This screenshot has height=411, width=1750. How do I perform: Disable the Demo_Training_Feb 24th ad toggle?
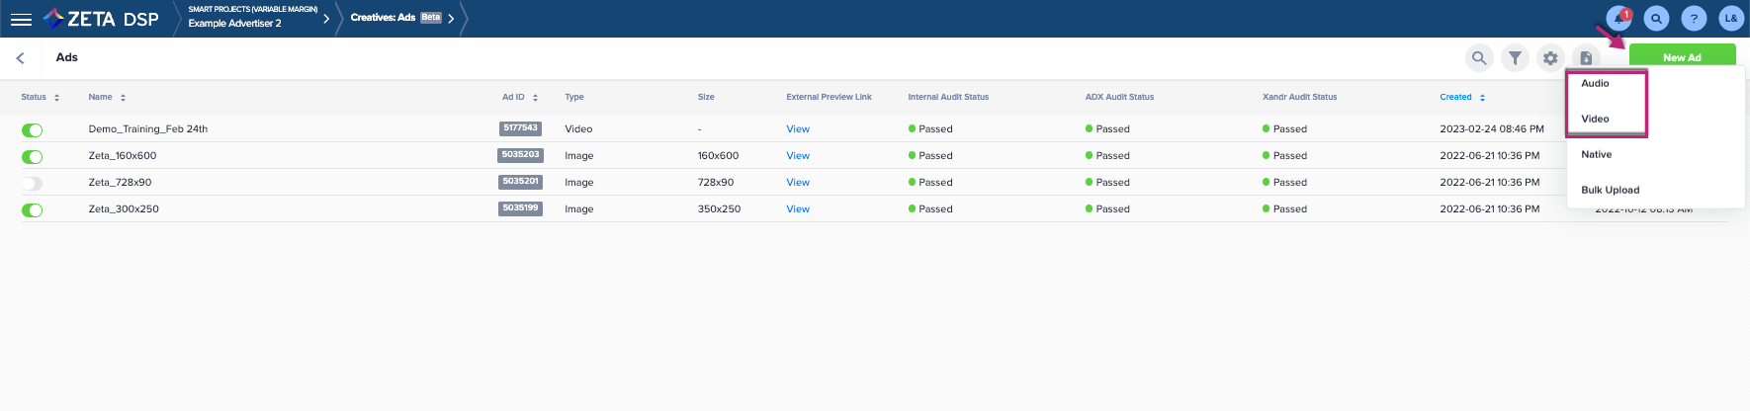(x=33, y=130)
